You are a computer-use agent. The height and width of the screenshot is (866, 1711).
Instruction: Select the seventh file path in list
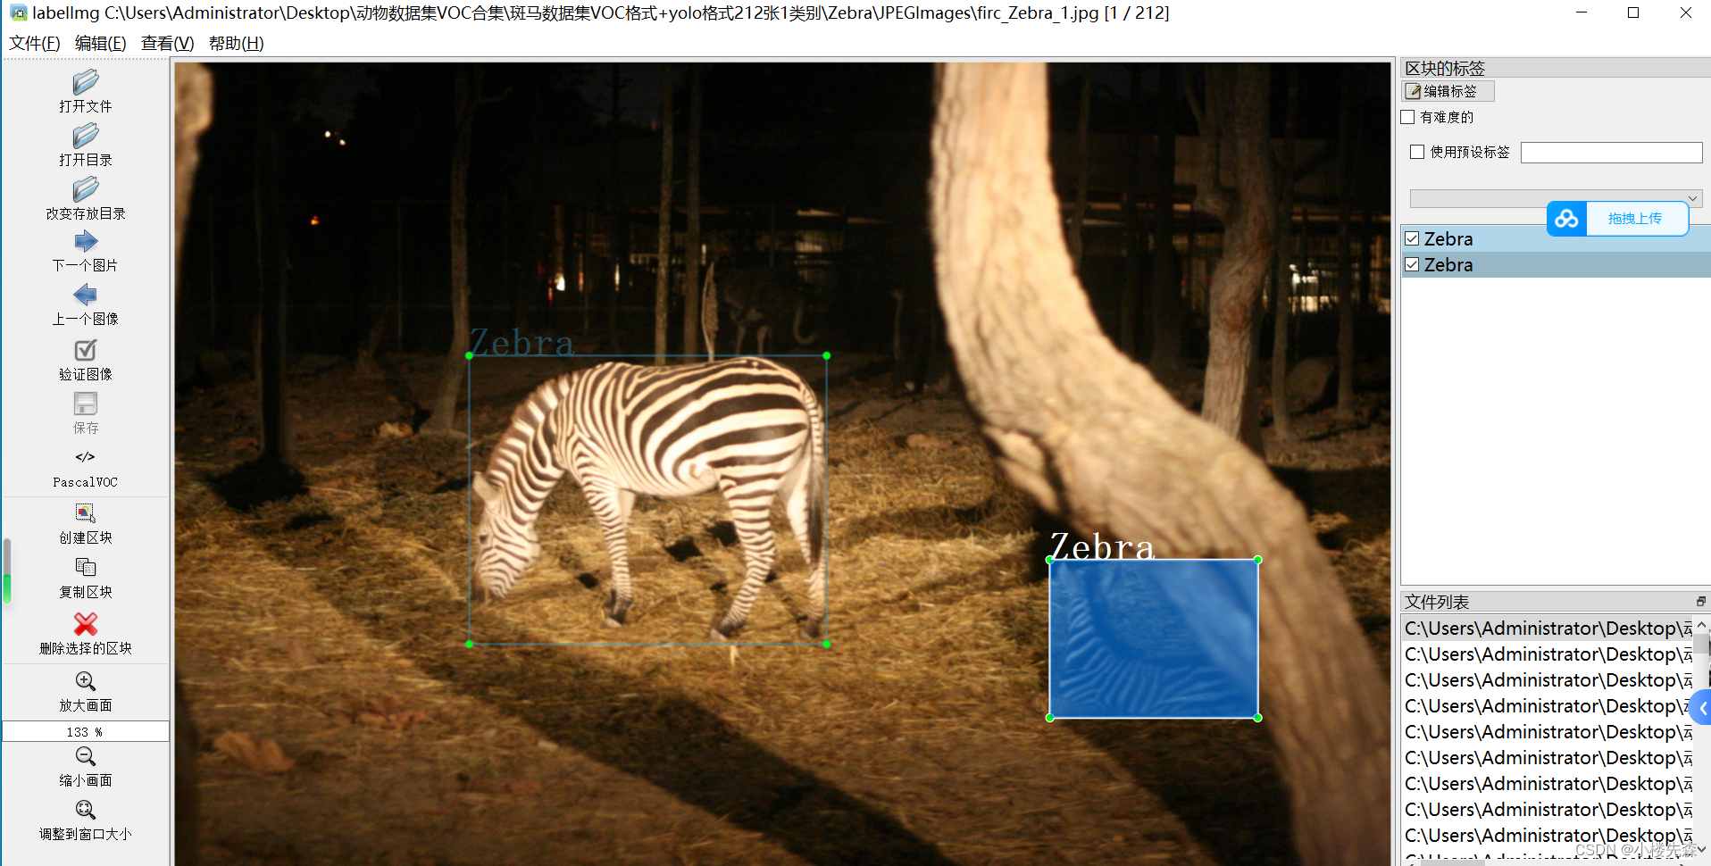[x=1548, y=784]
